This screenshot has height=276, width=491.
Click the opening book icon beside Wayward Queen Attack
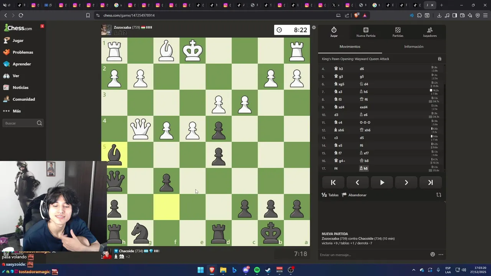tap(440, 59)
